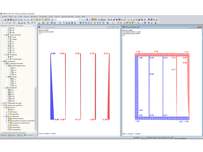This screenshot has height=152, width=203.
Task: Click the highlighted green support reactions icon
Action: [x=133, y=23]
